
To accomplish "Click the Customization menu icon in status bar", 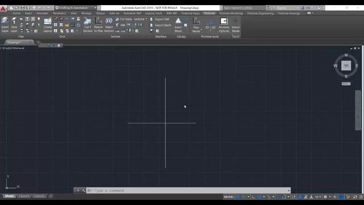I will click(x=361, y=197).
